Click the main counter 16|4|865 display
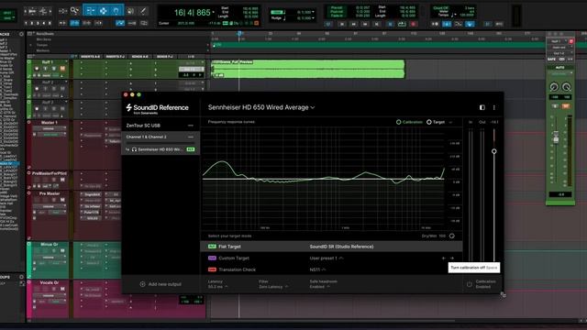Screen dimensions: 587x330 193,13
